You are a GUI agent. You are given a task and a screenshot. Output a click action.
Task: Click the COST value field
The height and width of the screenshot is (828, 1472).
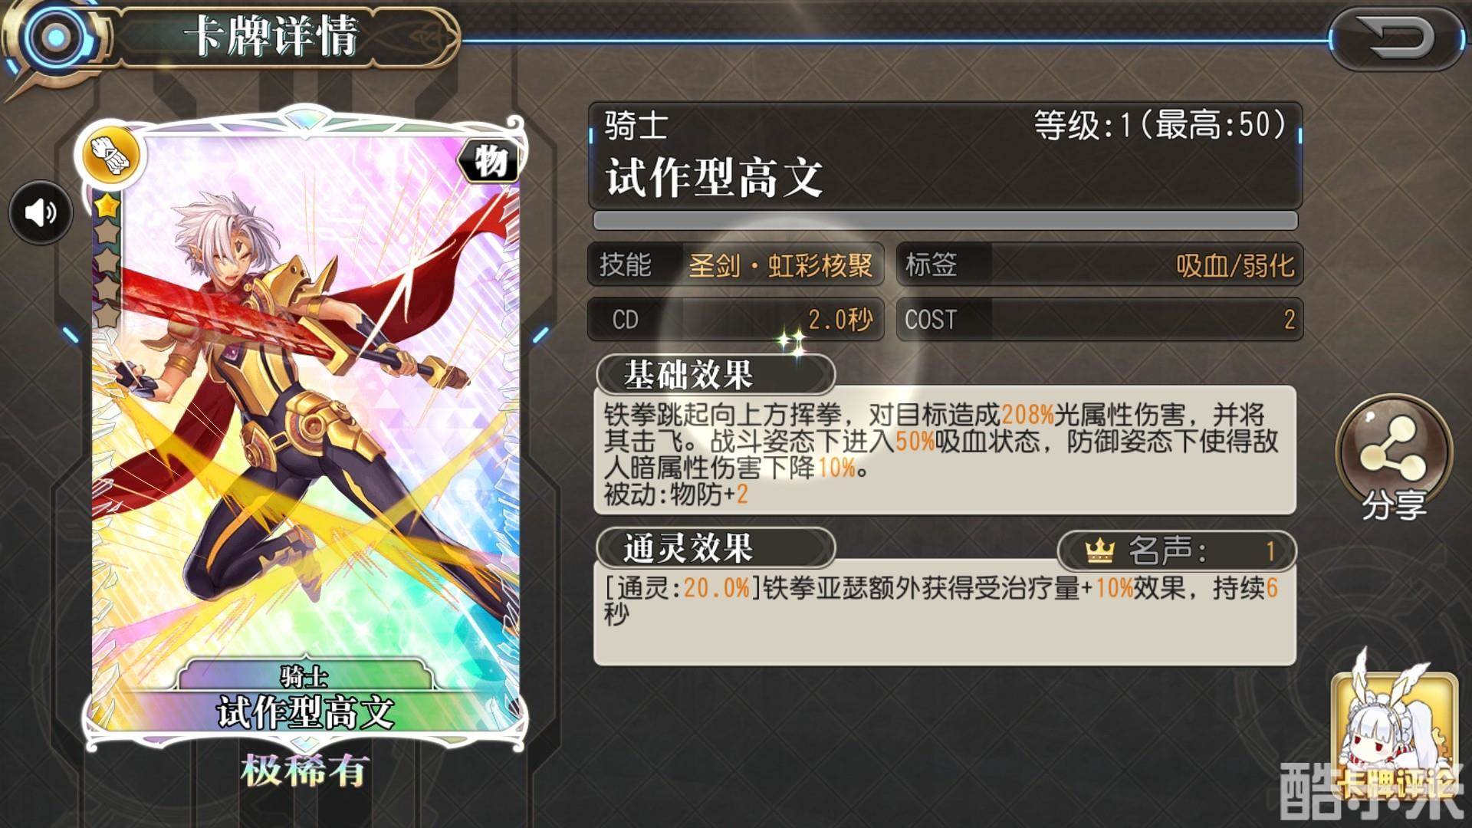click(x=1099, y=319)
